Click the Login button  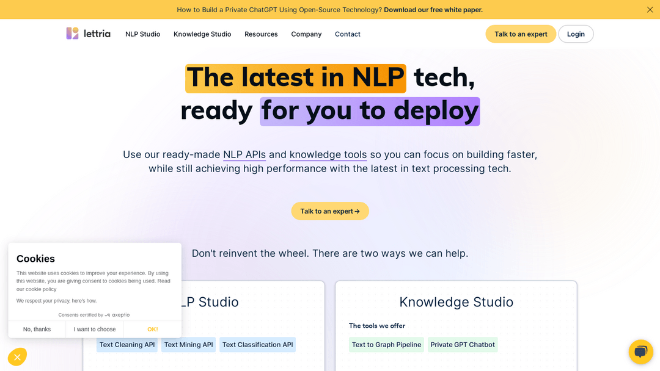click(x=575, y=34)
